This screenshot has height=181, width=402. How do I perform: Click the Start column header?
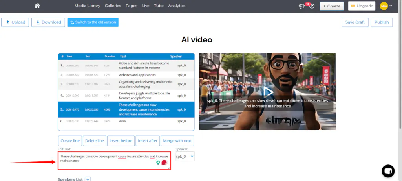coord(69,56)
